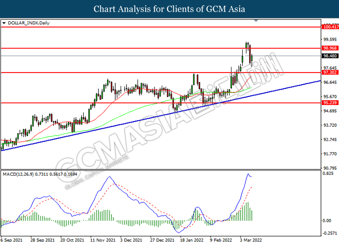Click the 3 Dec 2021 date label

pos(131,240)
